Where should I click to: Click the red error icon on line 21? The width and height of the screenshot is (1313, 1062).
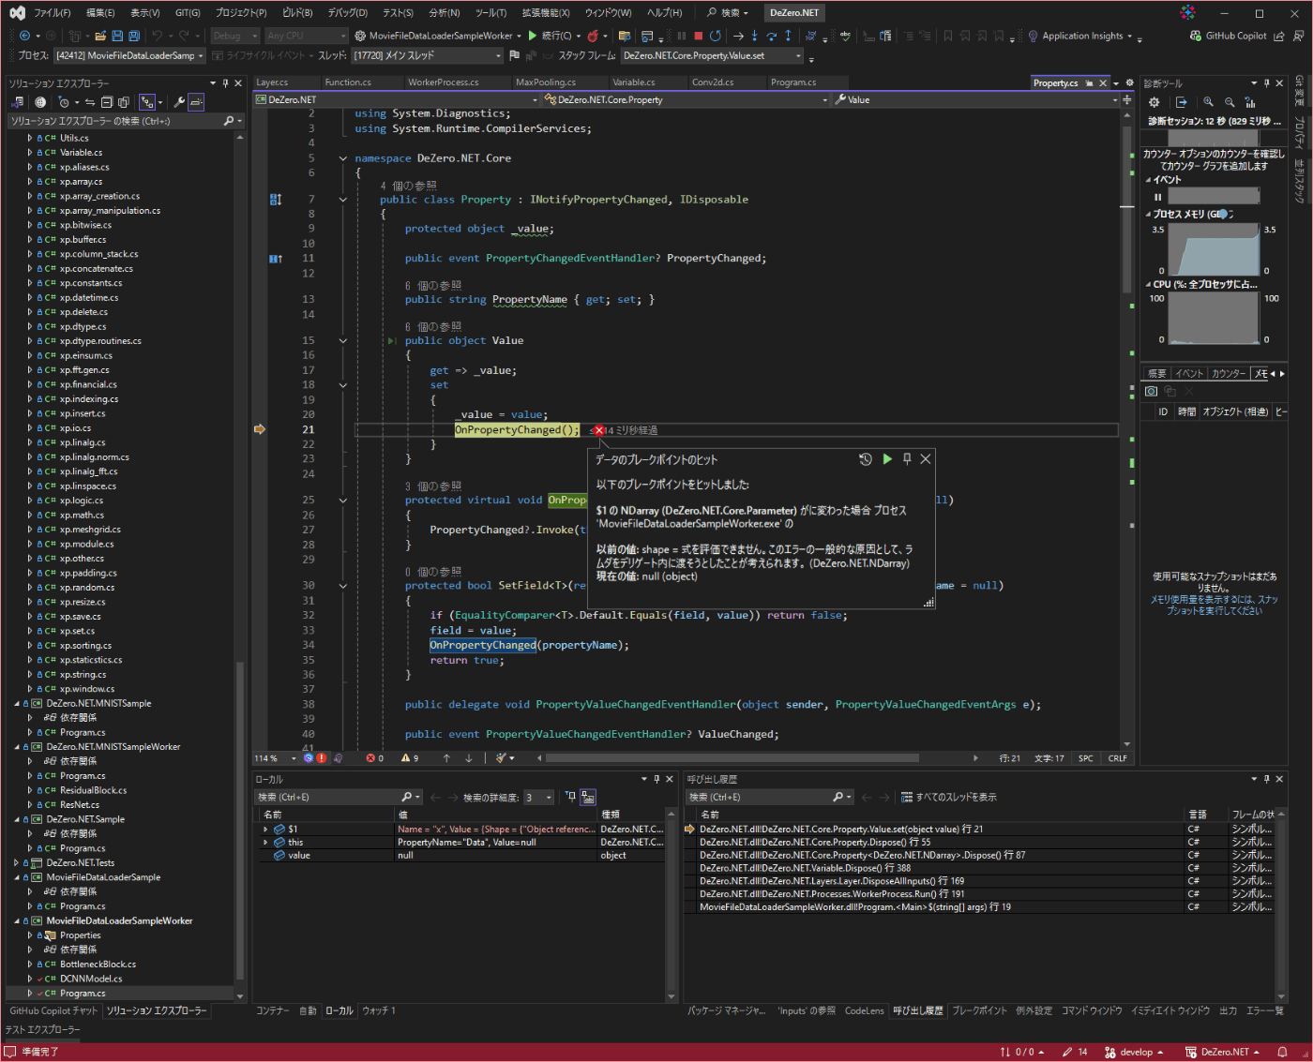598,430
